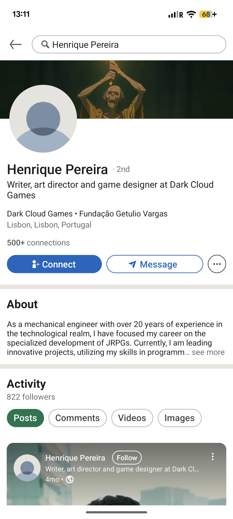
Task: View the large profile photo placeholder
Action: 43,119
